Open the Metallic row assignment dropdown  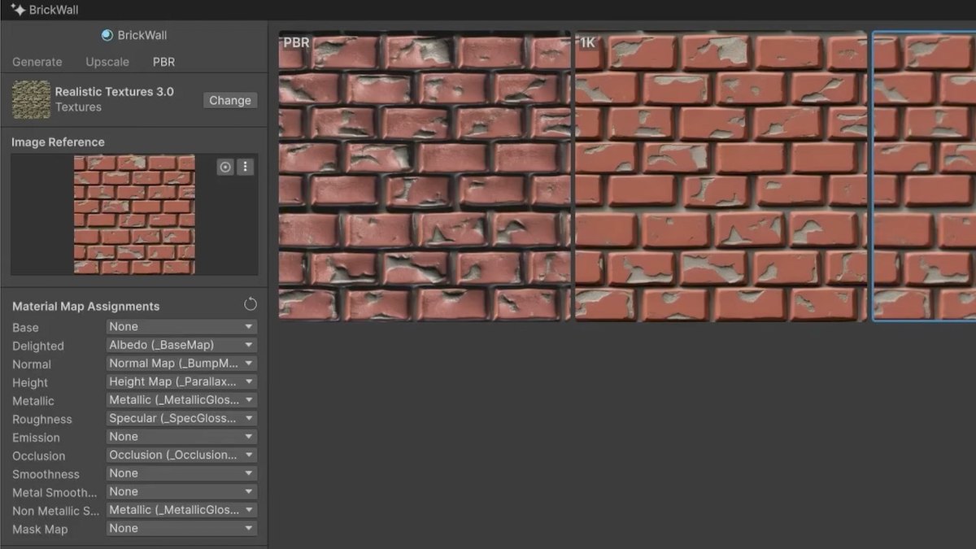click(182, 400)
